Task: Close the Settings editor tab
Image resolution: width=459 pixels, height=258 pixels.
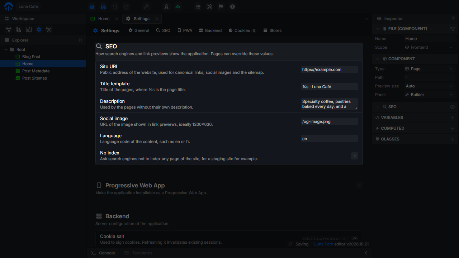Action: click(x=157, y=19)
